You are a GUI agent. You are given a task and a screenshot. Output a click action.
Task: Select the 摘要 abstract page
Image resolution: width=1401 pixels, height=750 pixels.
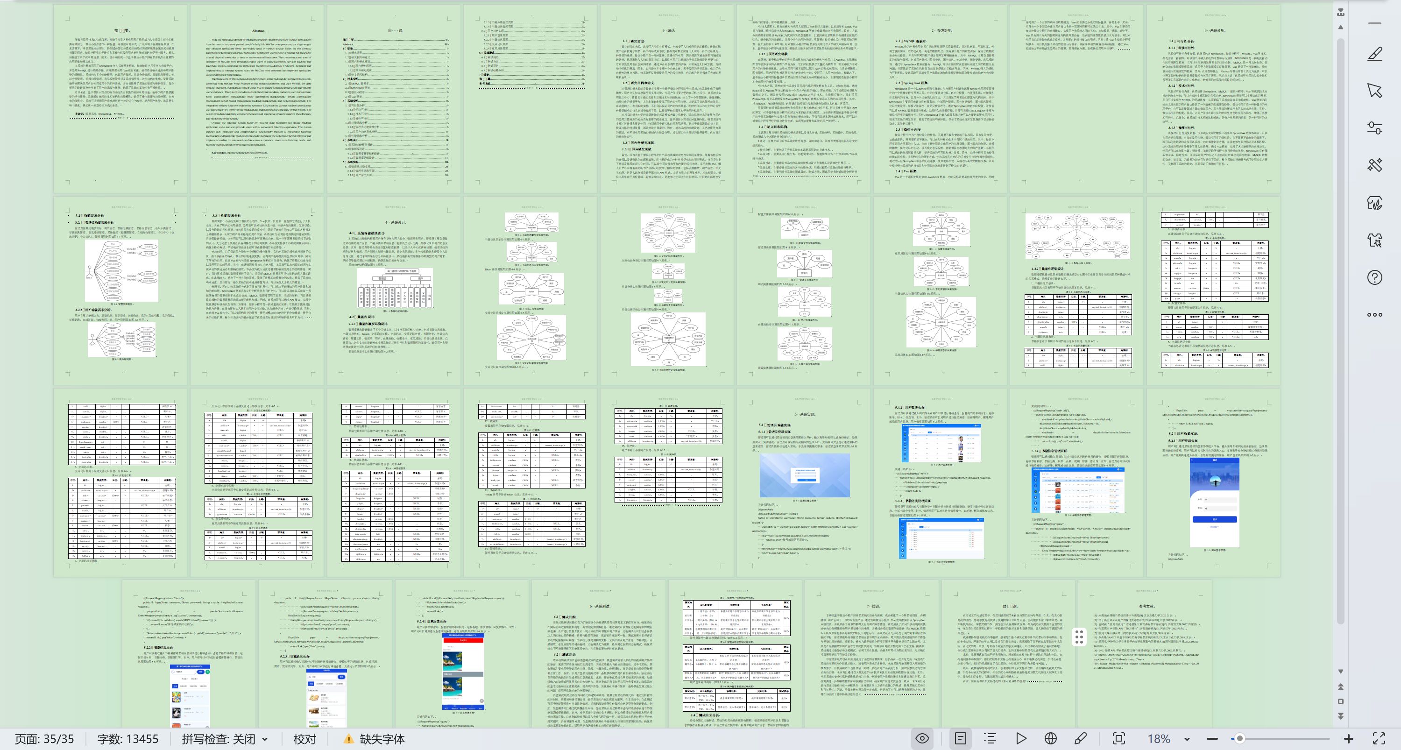tap(120, 99)
